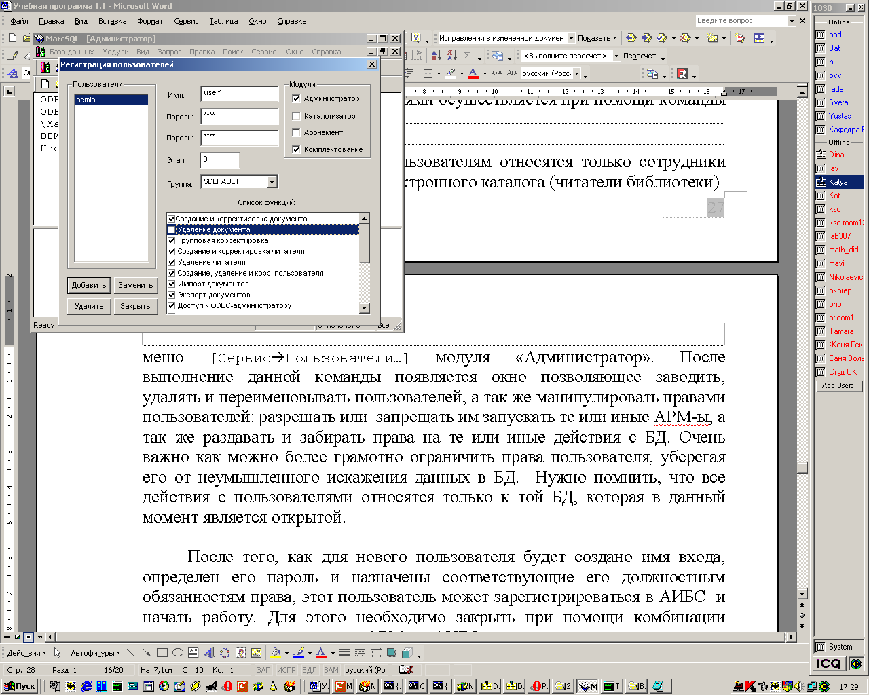Enable the Абонемент module checkbox

pyautogui.click(x=296, y=132)
